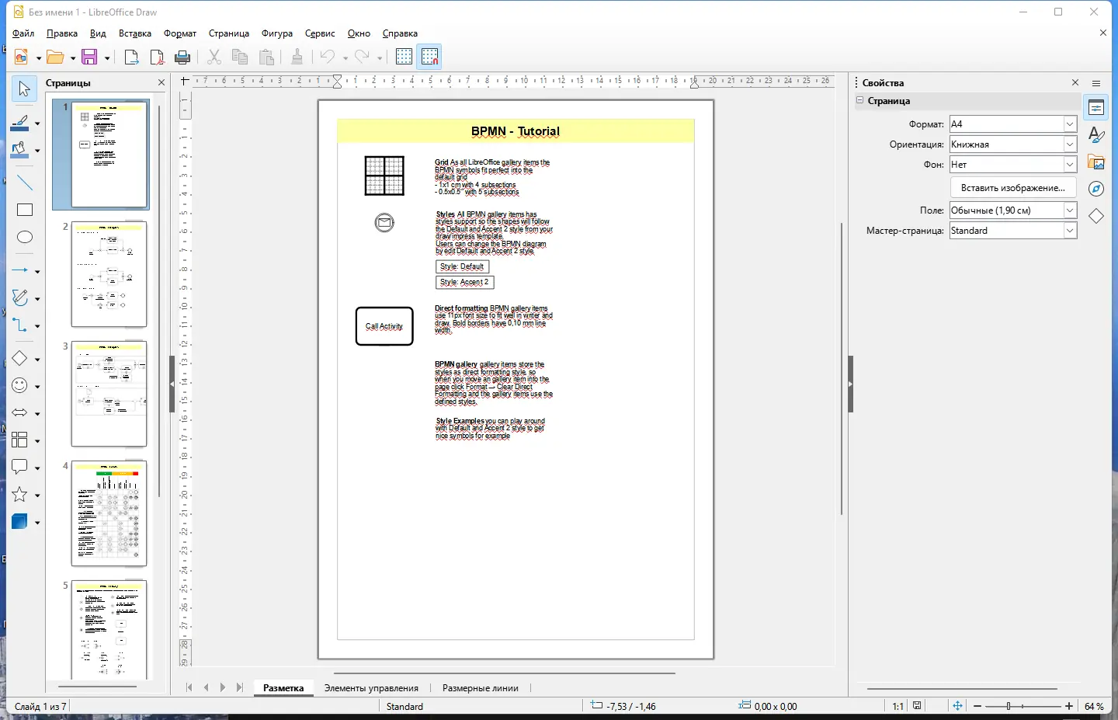Click the New document icon

[x=22, y=57]
